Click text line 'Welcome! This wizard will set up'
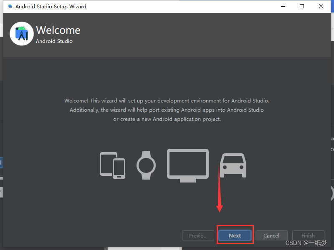334x250 pixels. click(x=167, y=100)
